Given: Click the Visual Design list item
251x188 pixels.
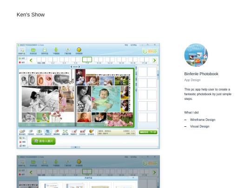Looking at the screenshot, I should click(199, 126).
